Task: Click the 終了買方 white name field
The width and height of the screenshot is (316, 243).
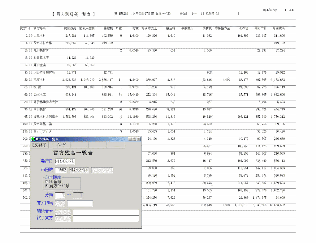Action: point(106,219)
